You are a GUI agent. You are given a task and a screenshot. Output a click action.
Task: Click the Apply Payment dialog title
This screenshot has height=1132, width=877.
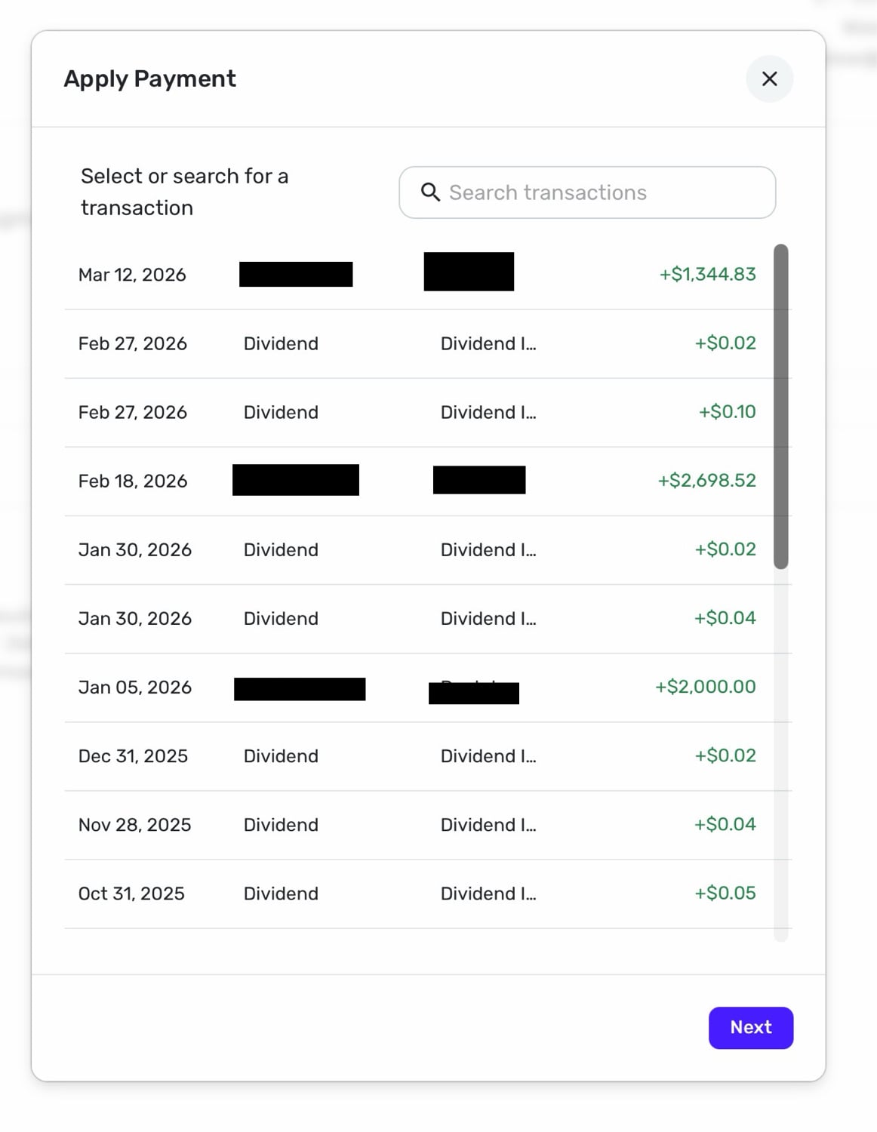pos(149,78)
